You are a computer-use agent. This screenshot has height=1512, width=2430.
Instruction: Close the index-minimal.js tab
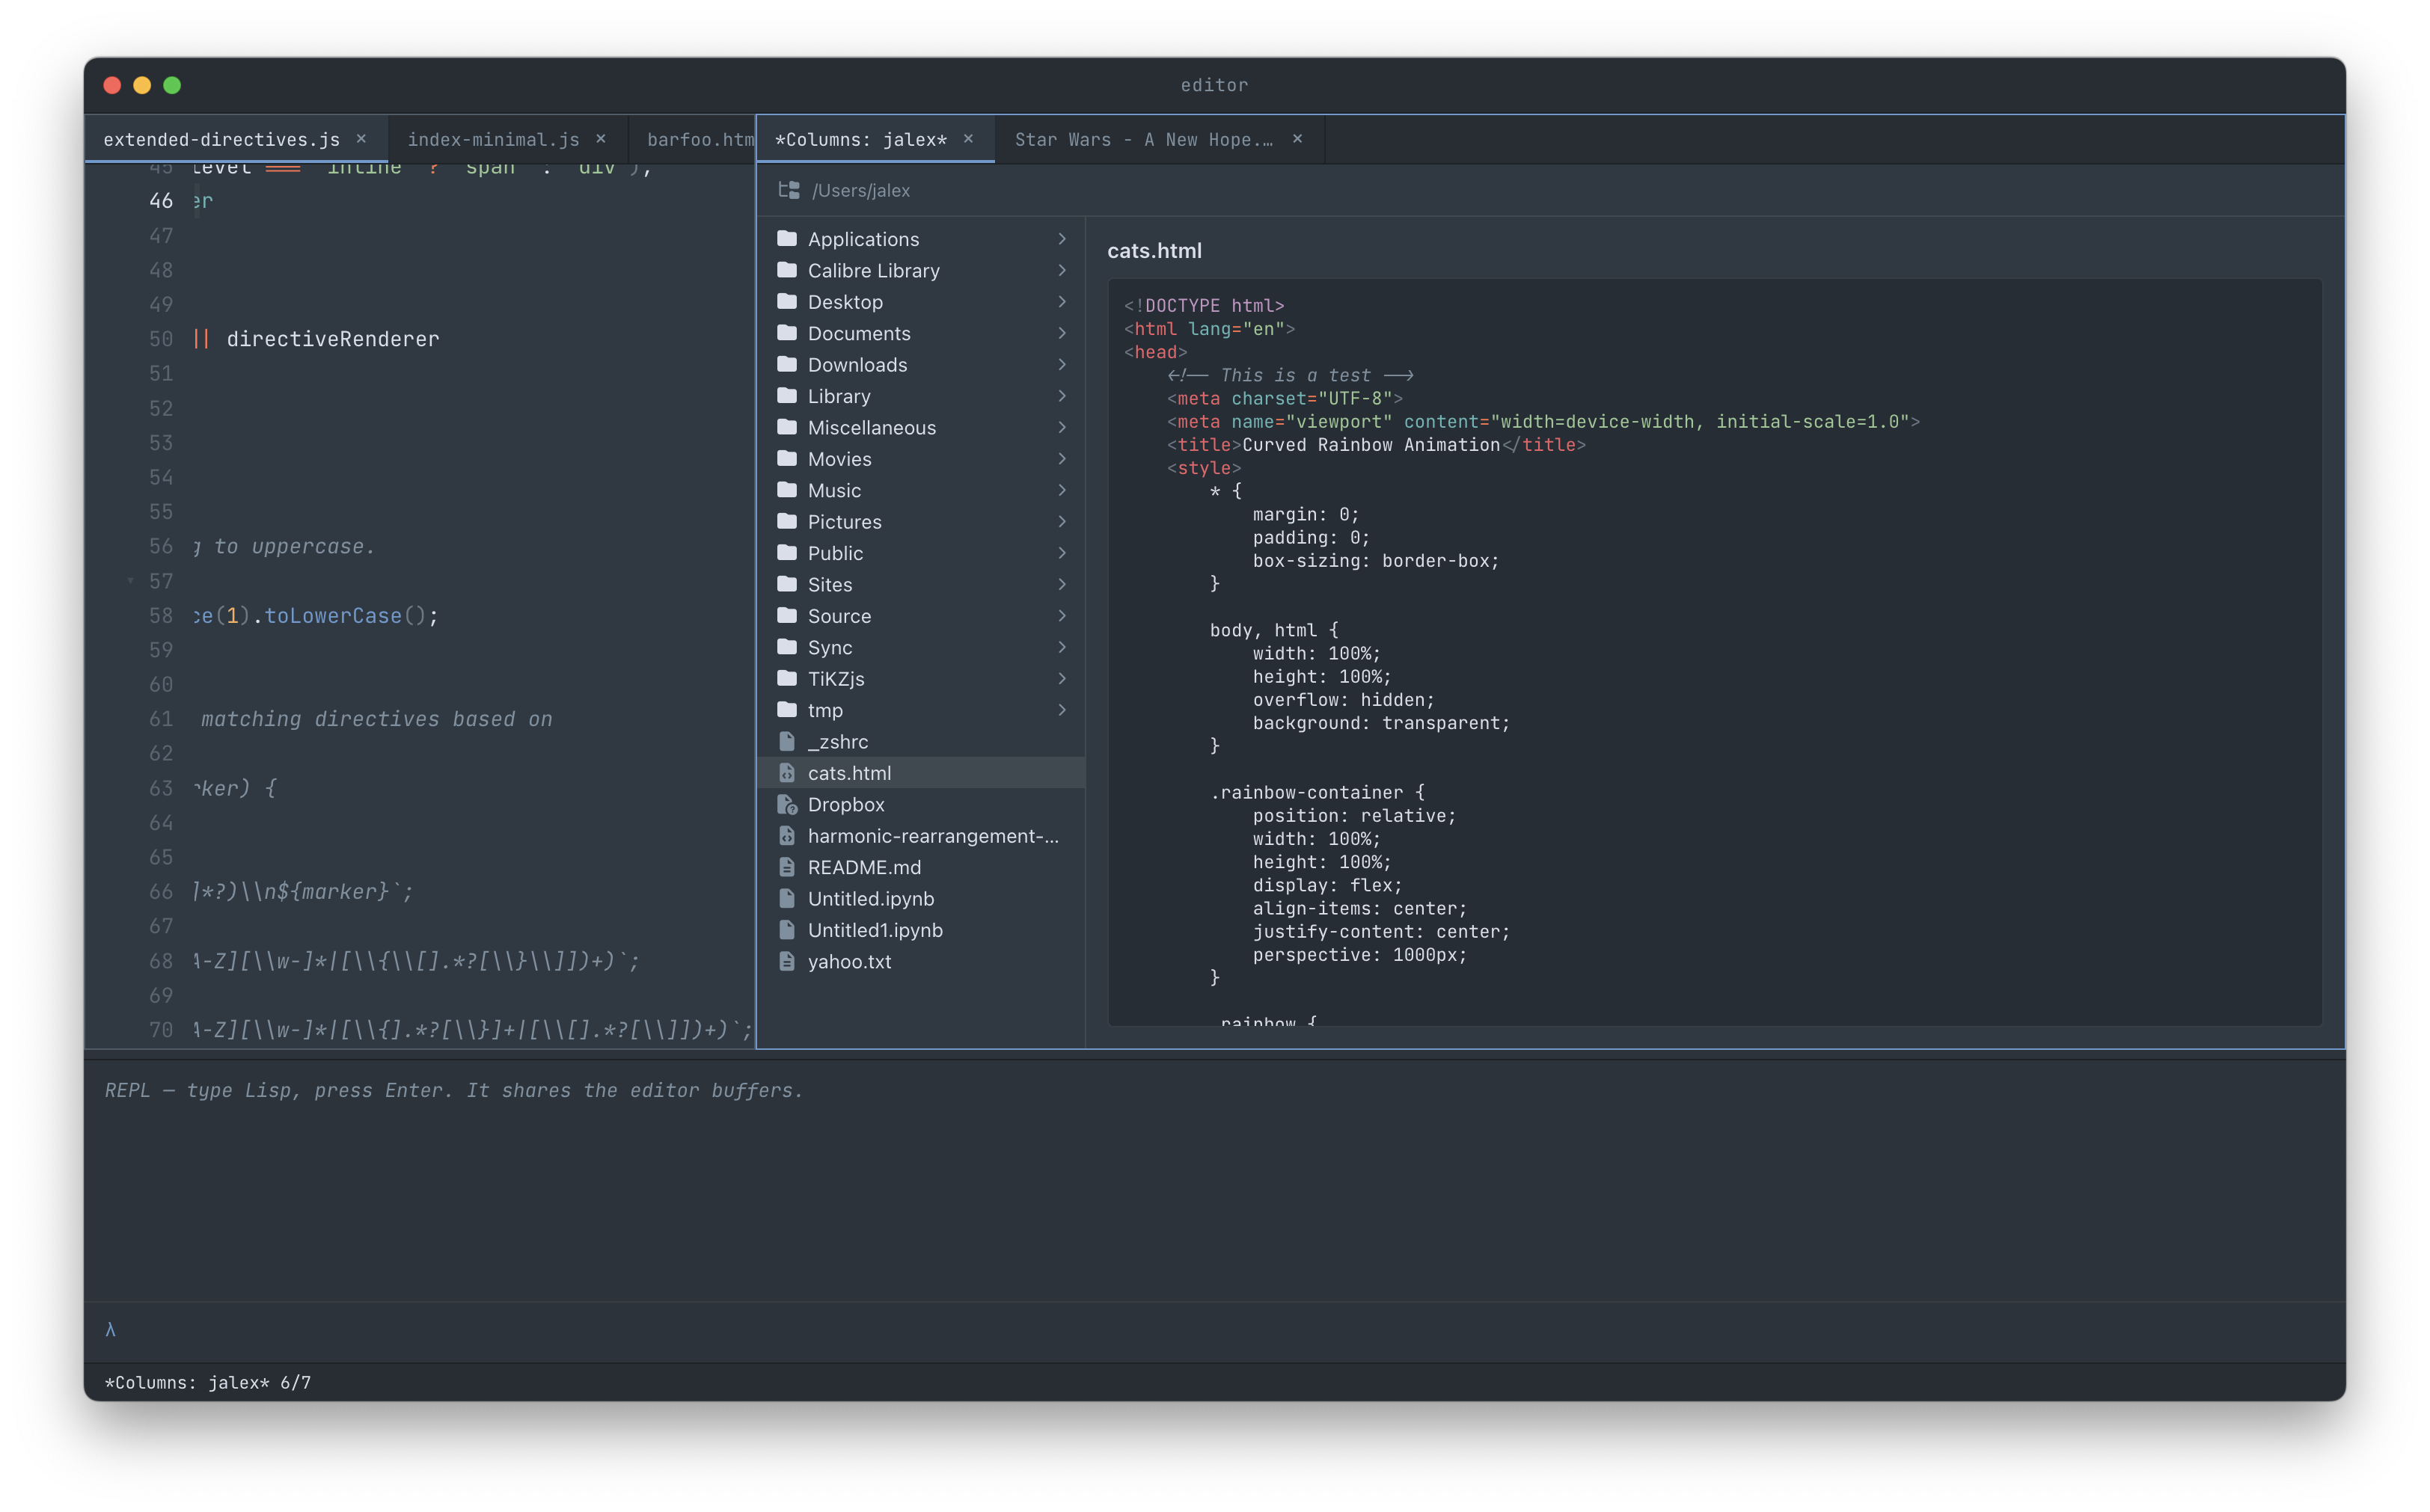600,139
